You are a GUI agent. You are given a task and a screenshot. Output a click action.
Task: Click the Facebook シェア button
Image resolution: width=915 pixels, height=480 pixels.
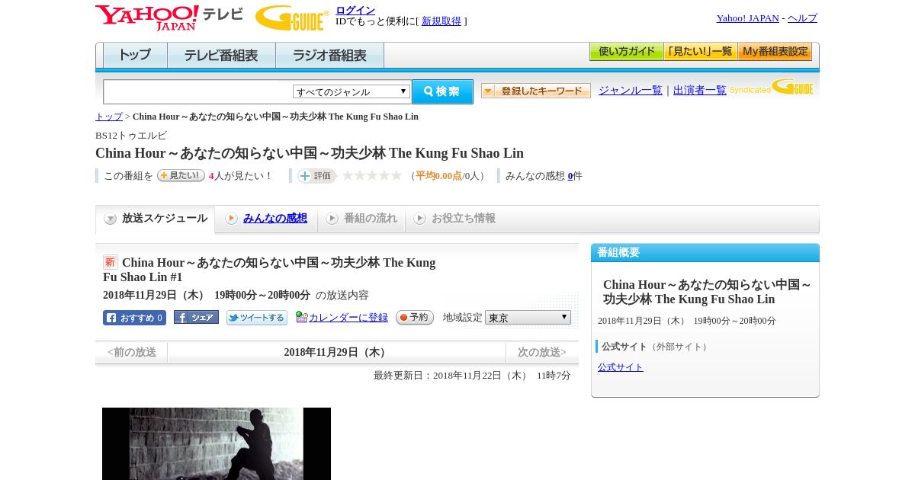tap(196, 317)
